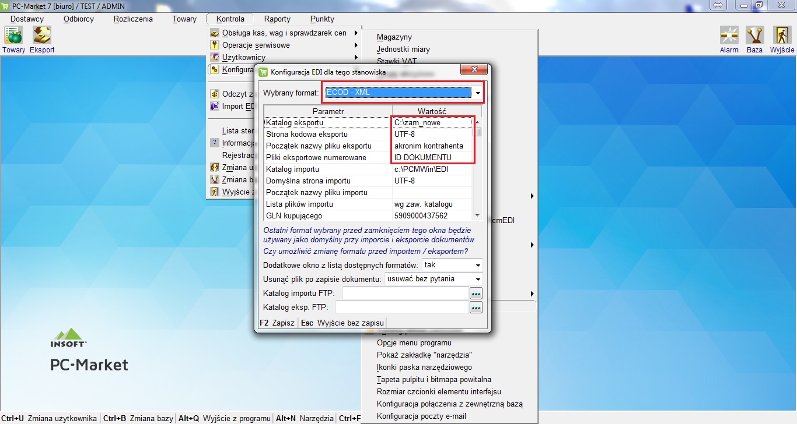Open the Towary menu
This screenshot has width=797, height=424.
point(184,19)
